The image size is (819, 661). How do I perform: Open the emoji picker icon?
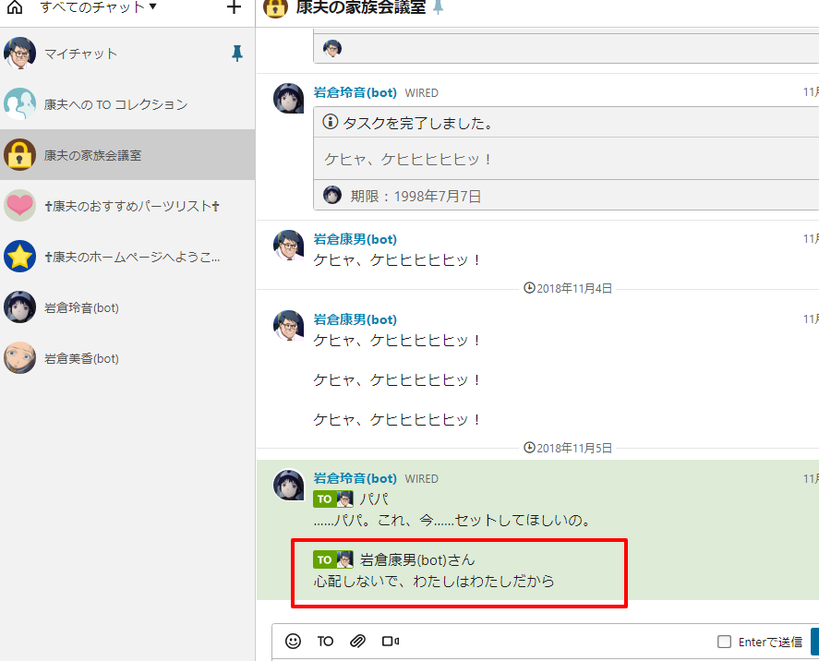pyautogui.click(x=293, y=641)
